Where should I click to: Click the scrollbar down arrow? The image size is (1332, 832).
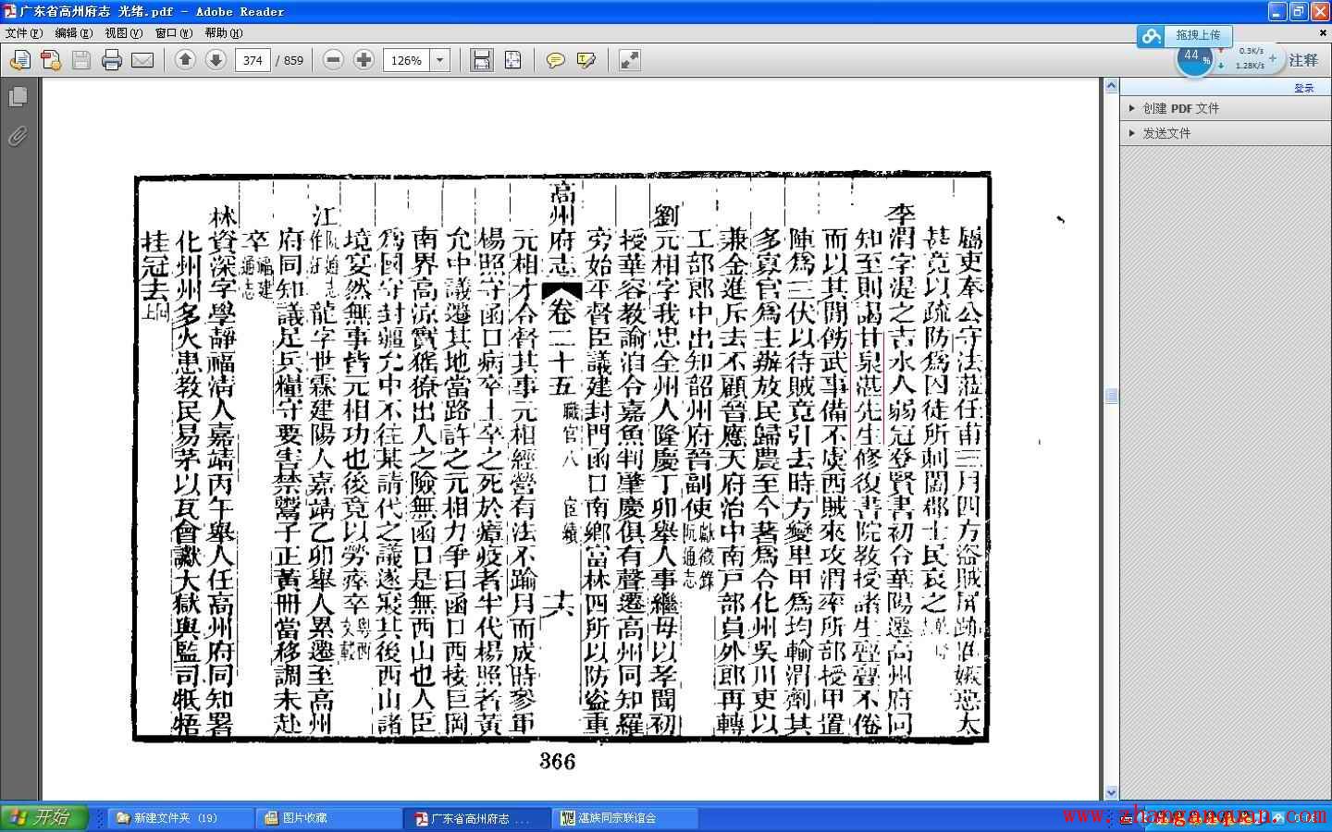point(1111,792)
